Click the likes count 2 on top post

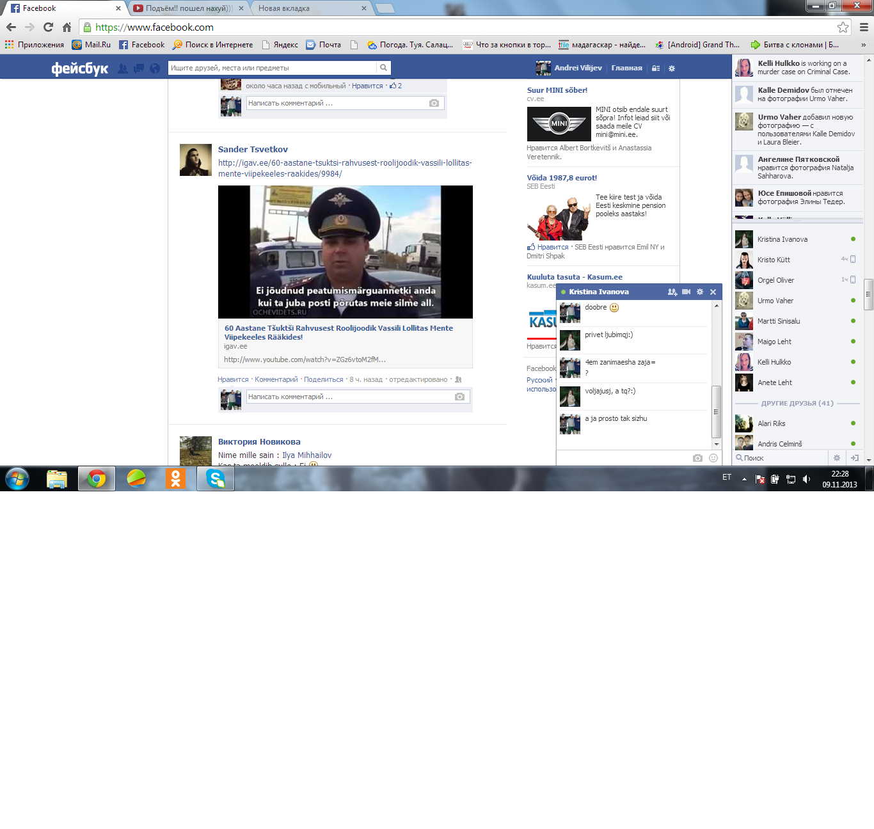pyautogui.click(x=396, y=86)
